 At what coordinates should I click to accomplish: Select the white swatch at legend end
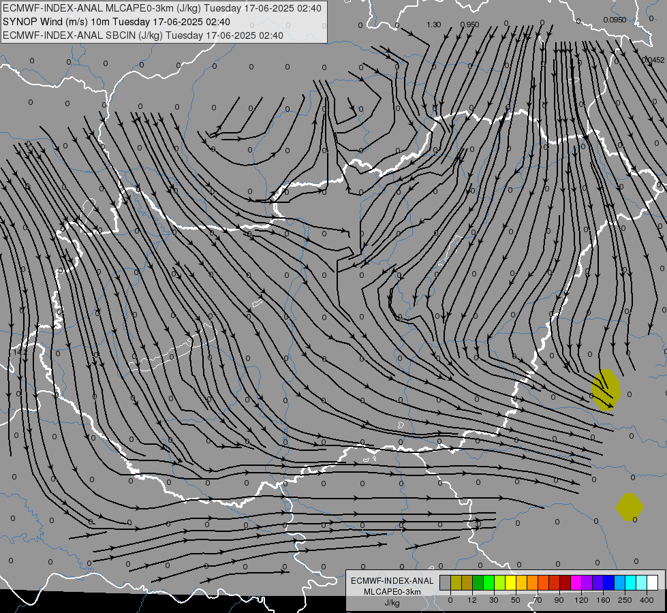[x=653, y=582]
